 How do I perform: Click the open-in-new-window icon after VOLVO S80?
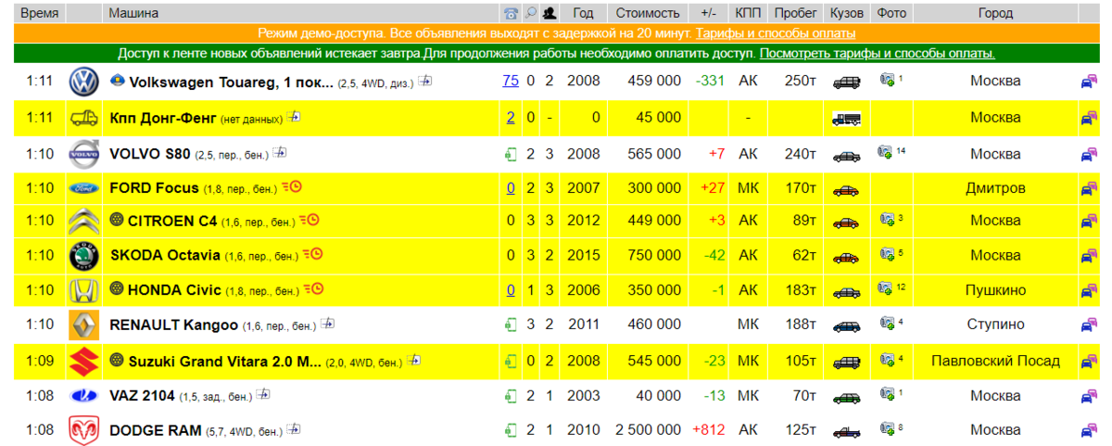[x=280, y=151]
